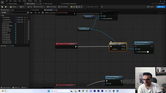Navigate forward in graph history
The image size is (166, 93).
(x=39, y=13)
